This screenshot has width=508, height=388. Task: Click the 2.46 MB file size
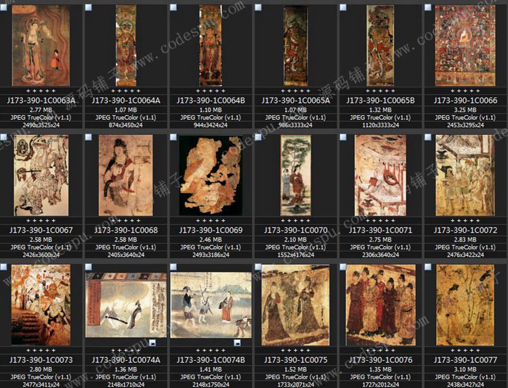(211, 240)
